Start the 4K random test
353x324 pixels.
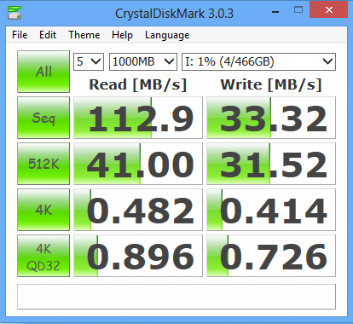[x=43, y=210]
